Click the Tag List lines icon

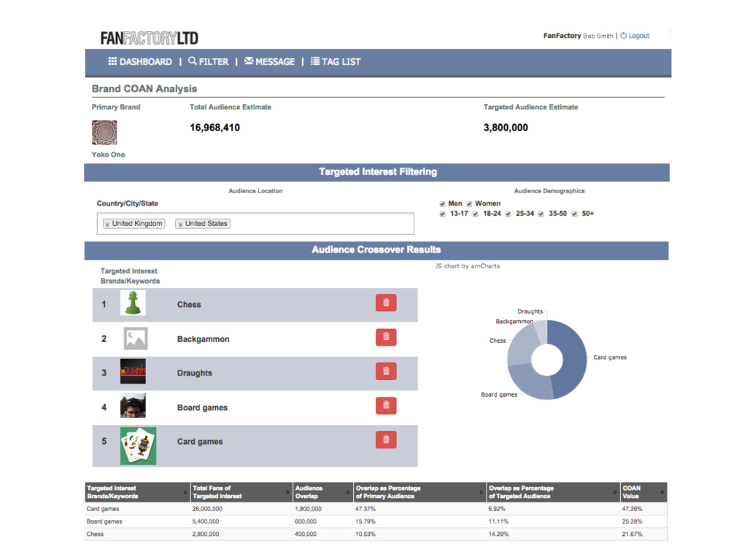tap(315, 61)
